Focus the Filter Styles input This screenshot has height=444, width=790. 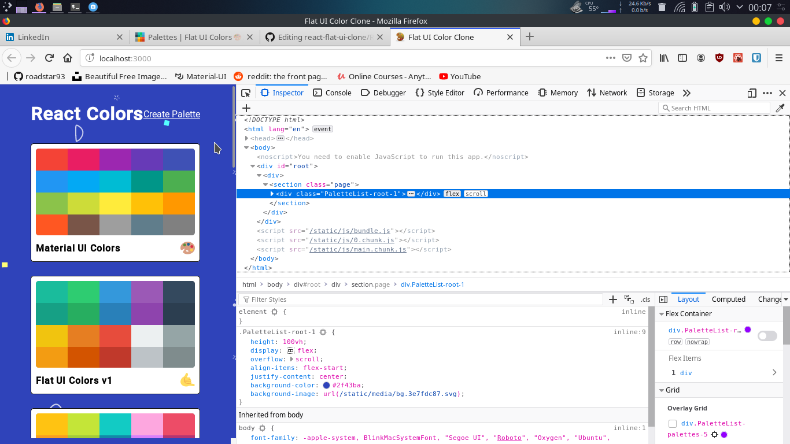[421, 299]
